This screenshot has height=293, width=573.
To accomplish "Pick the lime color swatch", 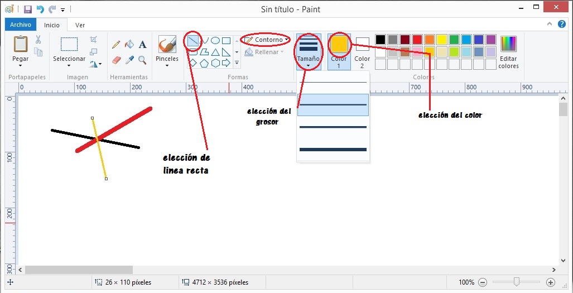I will 454,52.
